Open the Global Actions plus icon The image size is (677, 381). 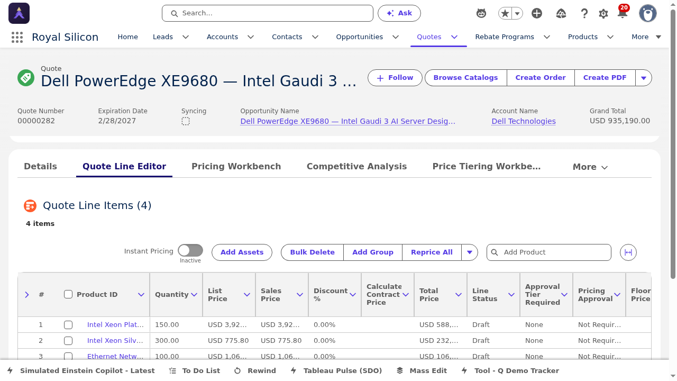coord(537,13)
